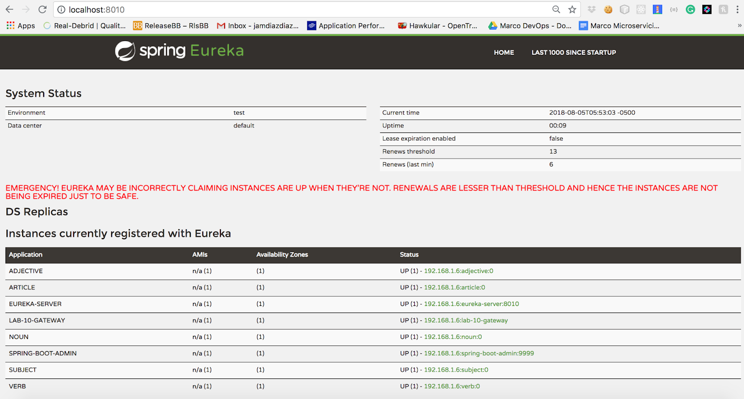Open the Hawkular - OpenTracing bookmark
The image size is (744, 399).
tap(438, 26)
